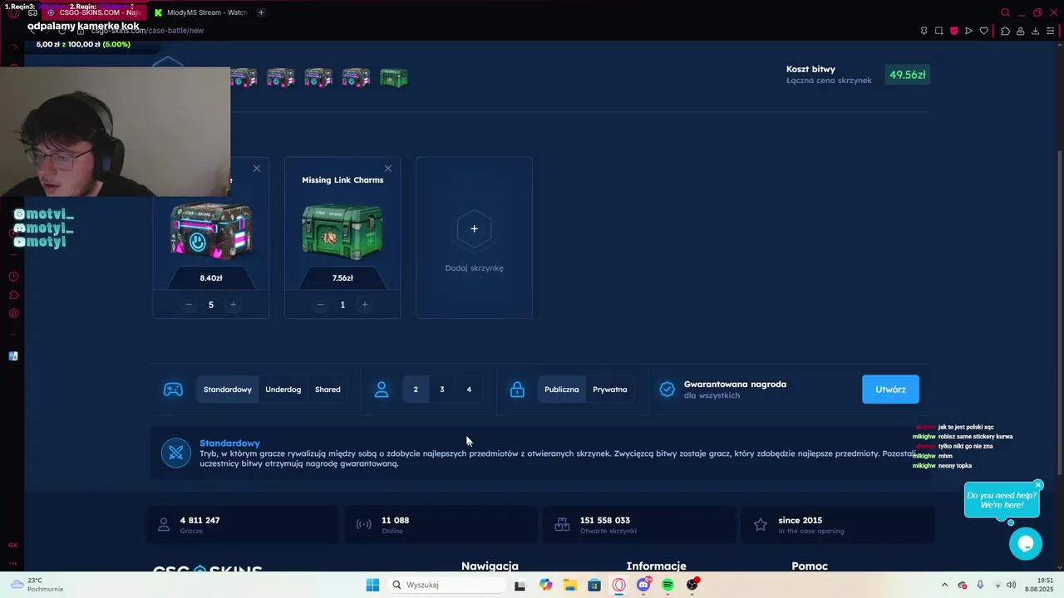Image resolution: width=1064 pixels, height=598 pixels.
Task: Click the 'Do you need help?' message
Action: [1001, 500]
